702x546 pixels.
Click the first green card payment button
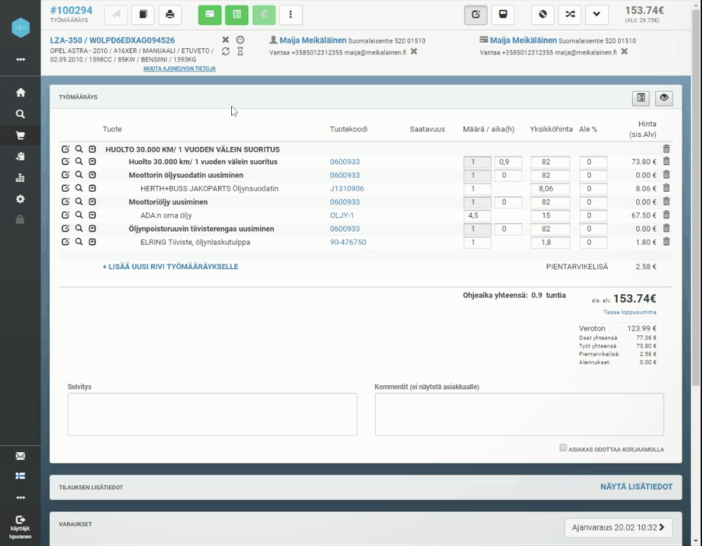click(x=209, y=14)
